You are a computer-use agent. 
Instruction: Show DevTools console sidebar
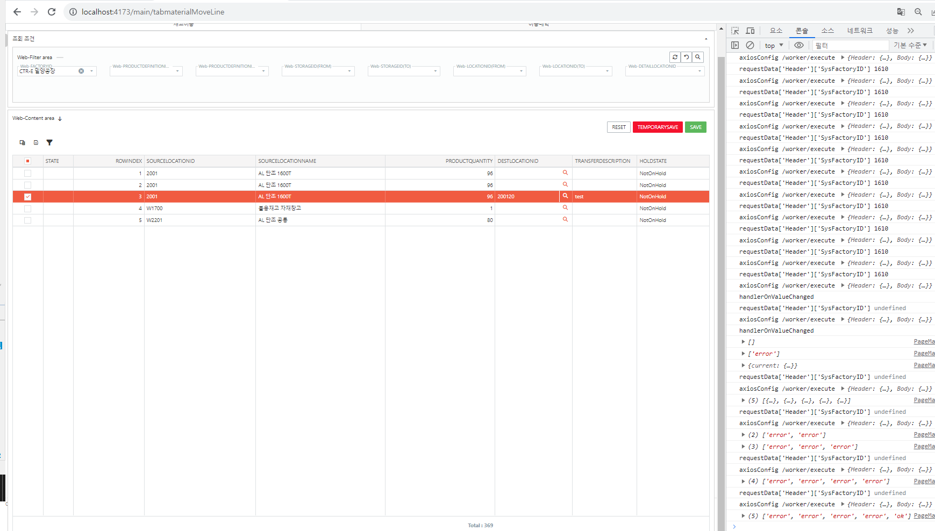click(x=735, y=45)
